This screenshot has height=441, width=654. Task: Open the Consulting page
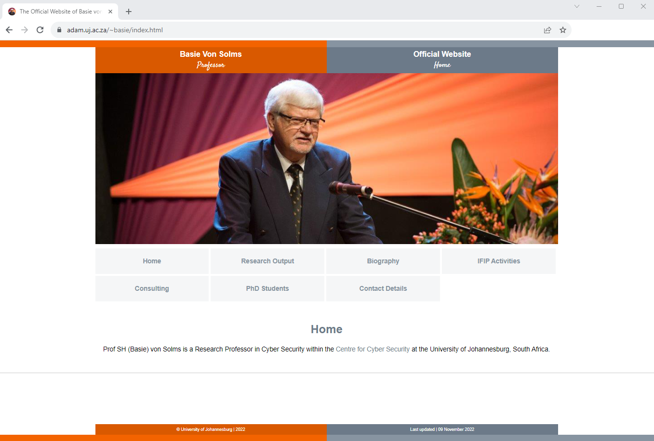pyautogui.click(x=152, y=288)
